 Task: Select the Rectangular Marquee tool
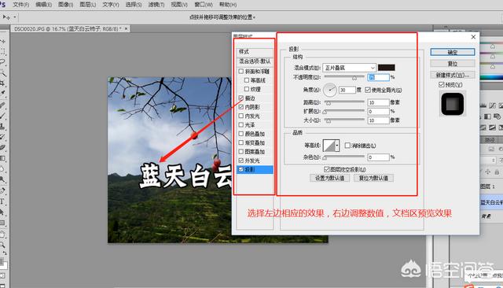click(x=2, y=51)
